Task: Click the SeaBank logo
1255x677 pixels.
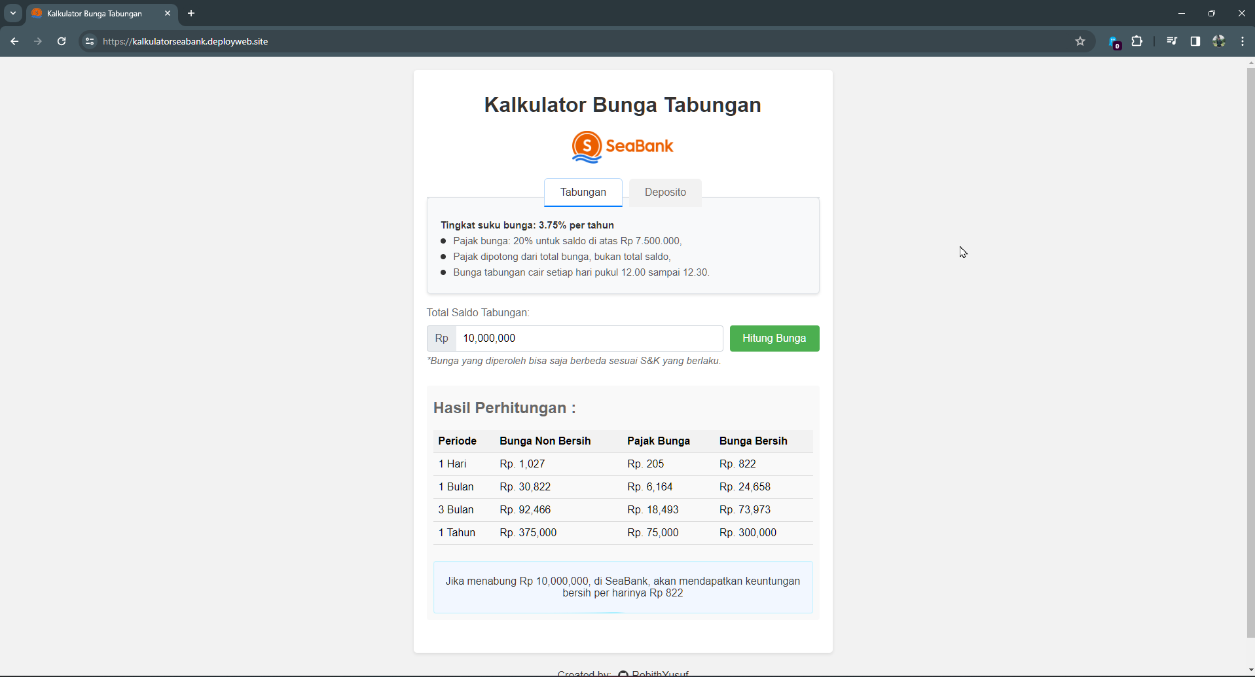Action: [x=623, y=147]
